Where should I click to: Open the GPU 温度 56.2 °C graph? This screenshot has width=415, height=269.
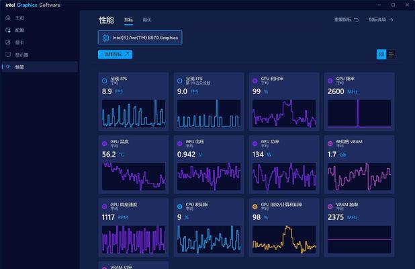tap(134, 176)
